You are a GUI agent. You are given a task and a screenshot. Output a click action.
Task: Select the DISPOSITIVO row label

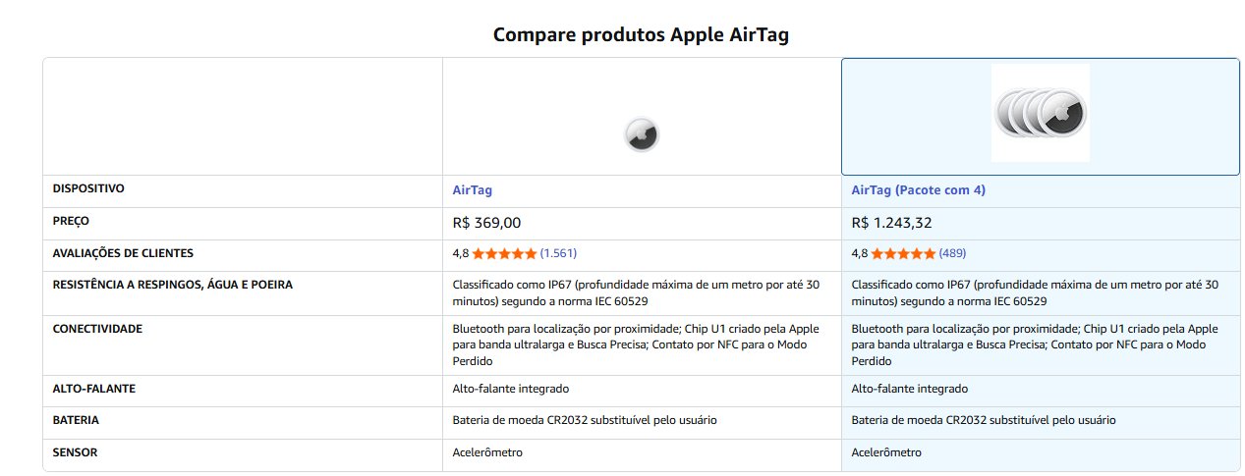pos(88,188)
